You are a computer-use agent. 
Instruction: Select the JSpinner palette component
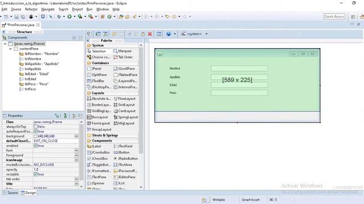(x=96, y=183)
